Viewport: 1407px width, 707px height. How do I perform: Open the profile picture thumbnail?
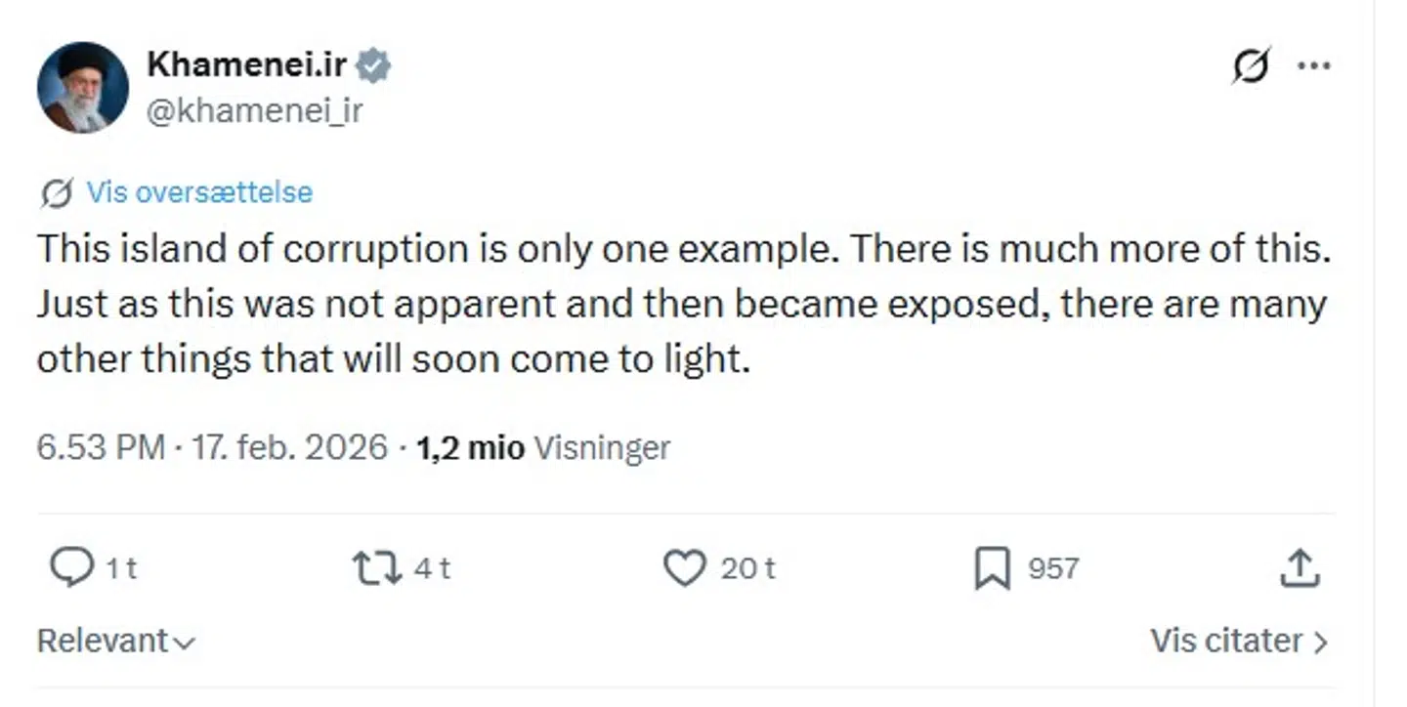[x=83, y=88]
